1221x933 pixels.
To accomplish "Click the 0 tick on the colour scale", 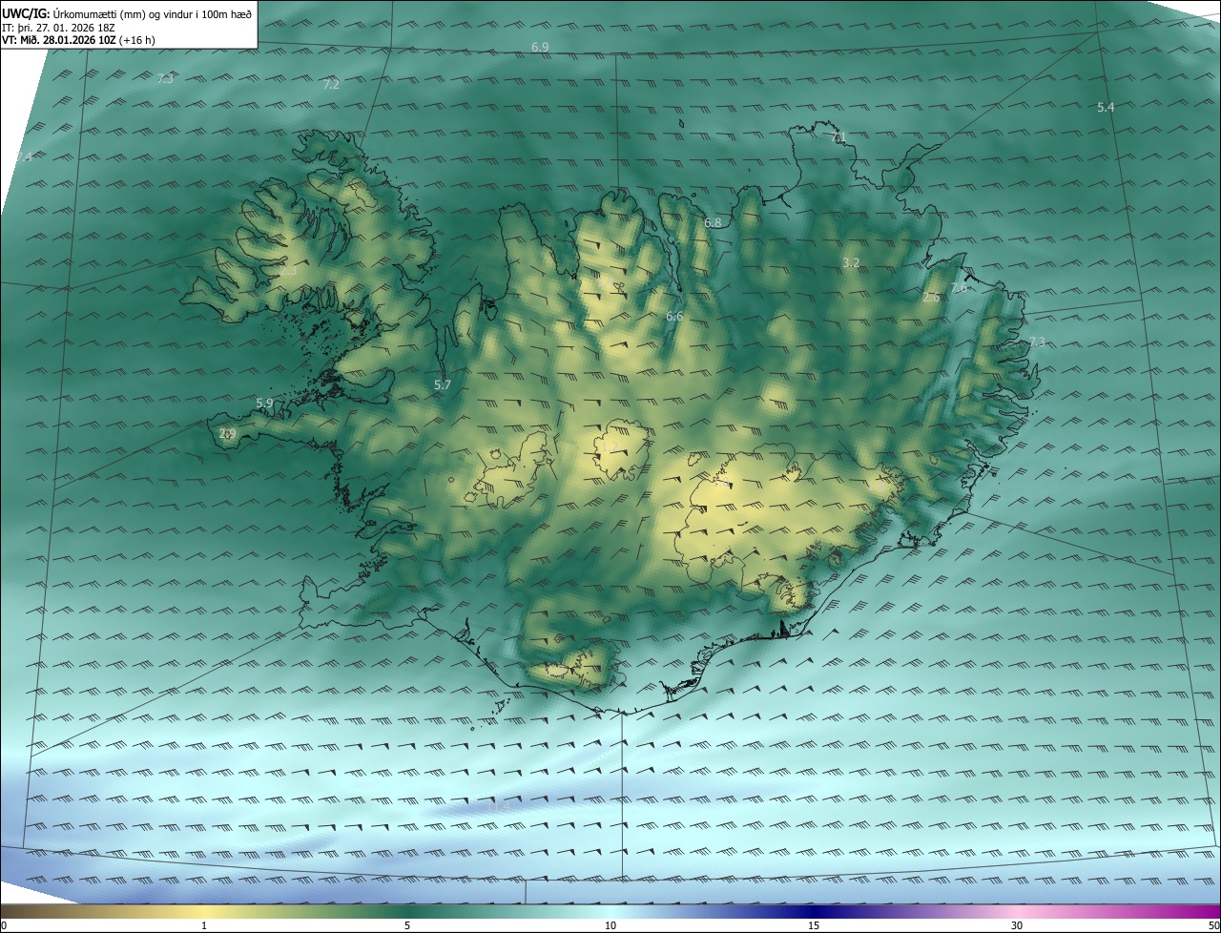I will pyautogui.click(x=4, y=925).
